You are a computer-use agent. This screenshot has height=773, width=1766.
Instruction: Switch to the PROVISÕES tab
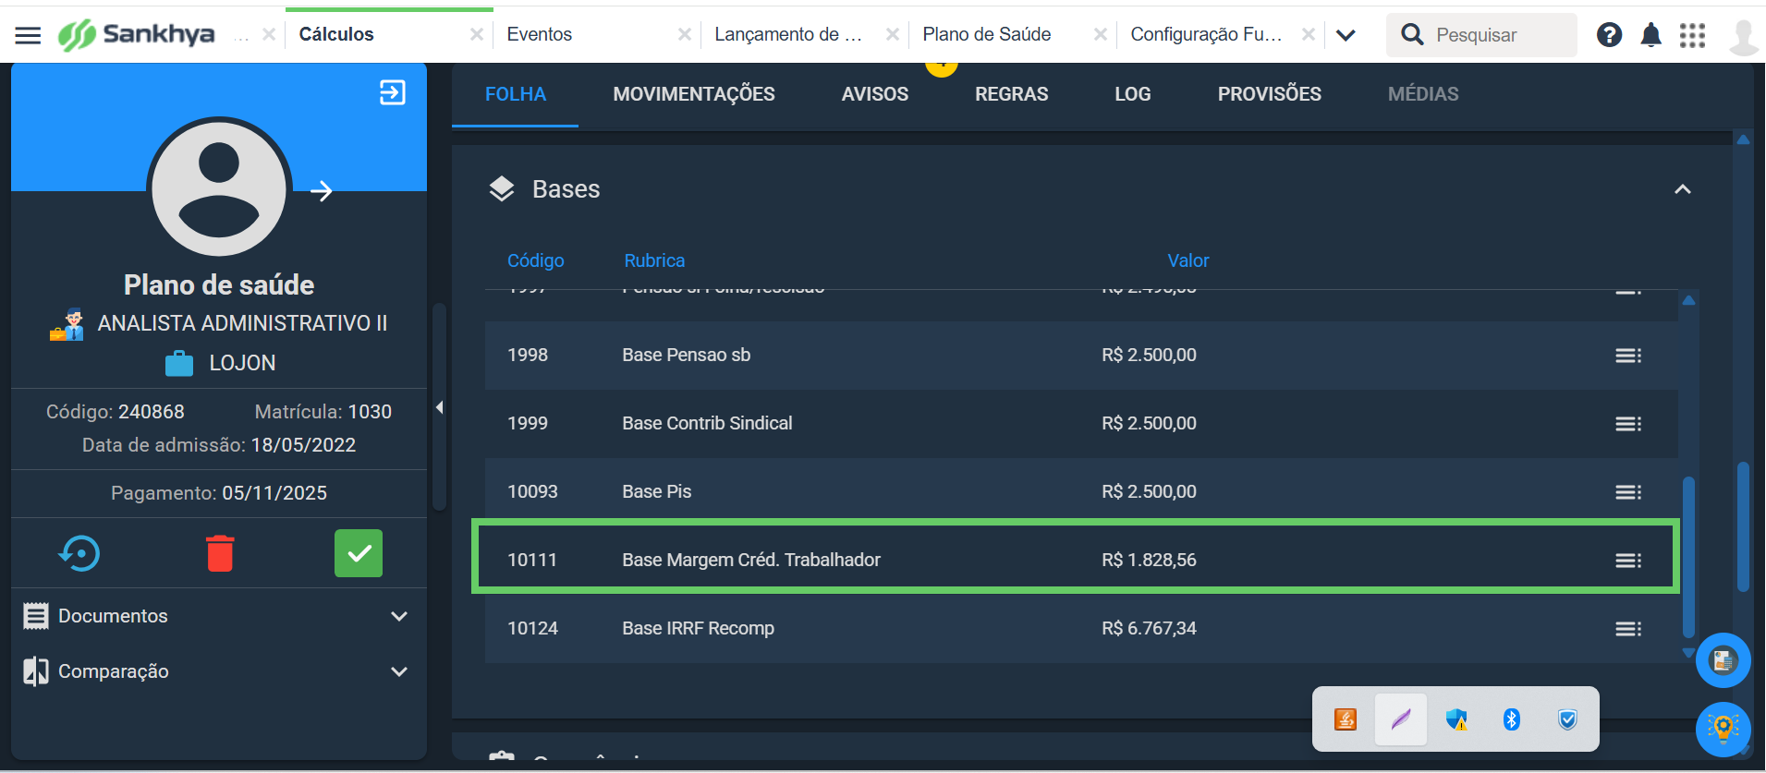1270,94
